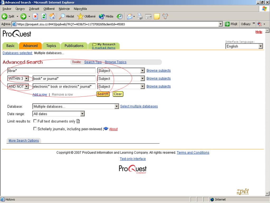The width and height of the screenshot is (270, 203).
Task: Click the Edit page toolbar icon
Action: 148,16
